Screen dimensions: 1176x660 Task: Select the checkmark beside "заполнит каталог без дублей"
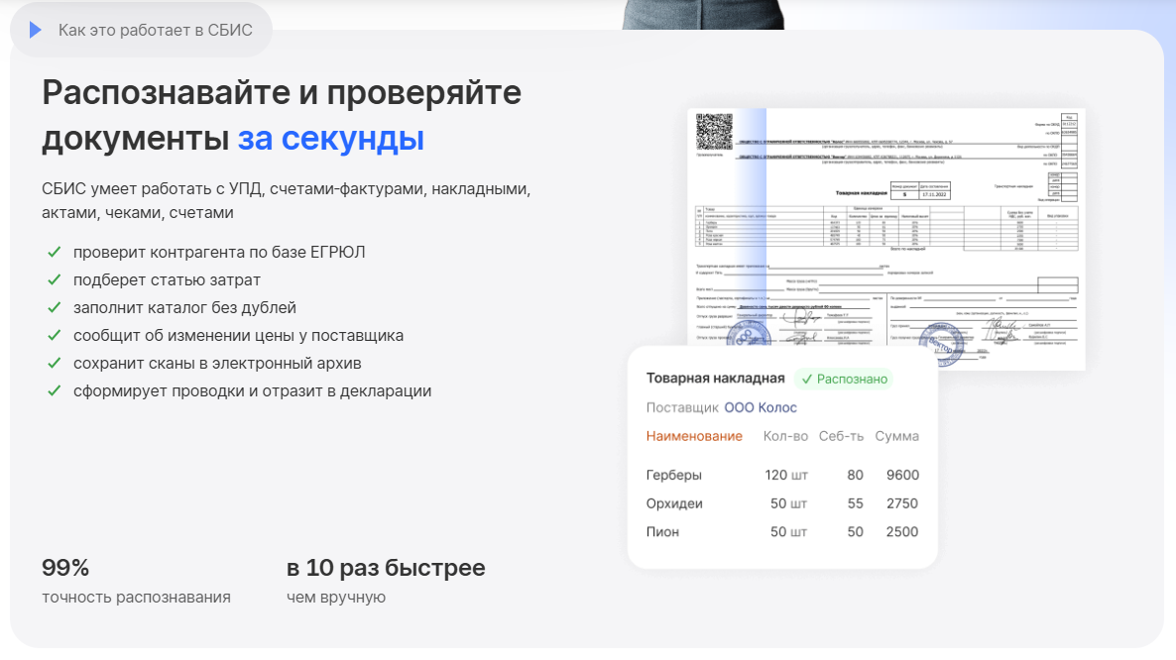(55, 307)
